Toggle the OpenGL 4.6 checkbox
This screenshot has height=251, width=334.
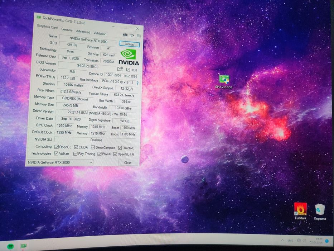point(115,154)
